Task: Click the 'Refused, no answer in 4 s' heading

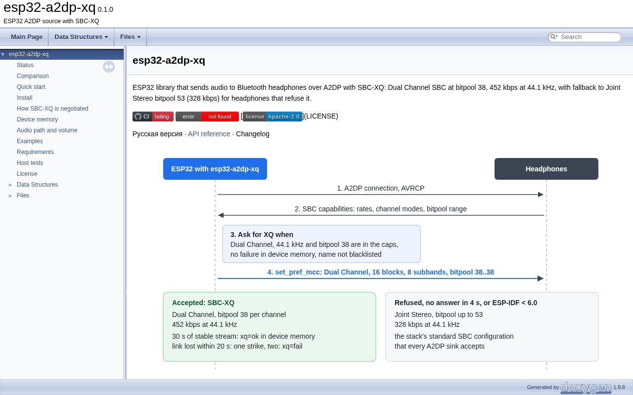Action: pyautogui.click(x=466, y=303)
